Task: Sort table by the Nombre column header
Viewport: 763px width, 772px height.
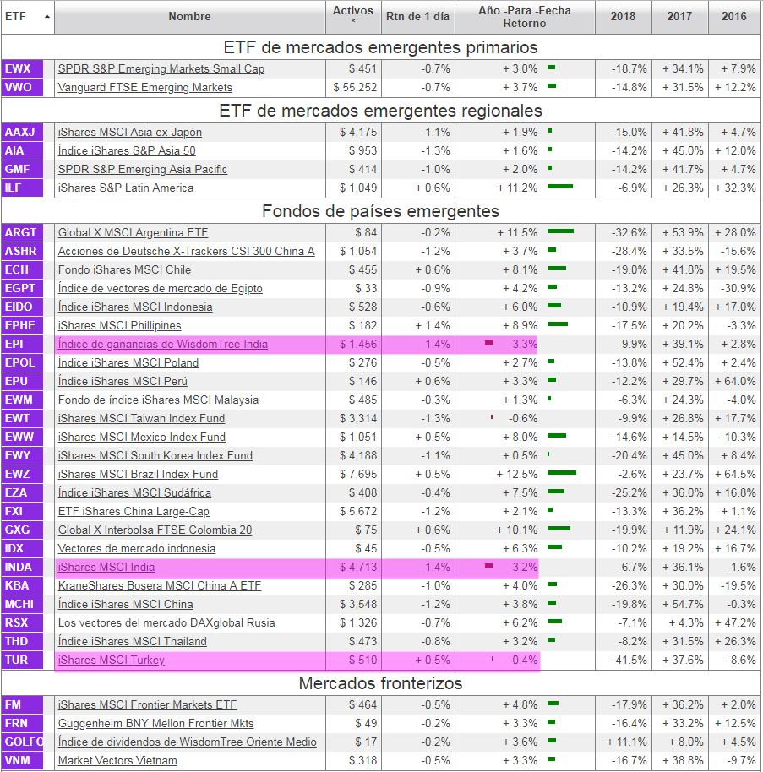Action: pyautogui.click(x=189, y=17)
